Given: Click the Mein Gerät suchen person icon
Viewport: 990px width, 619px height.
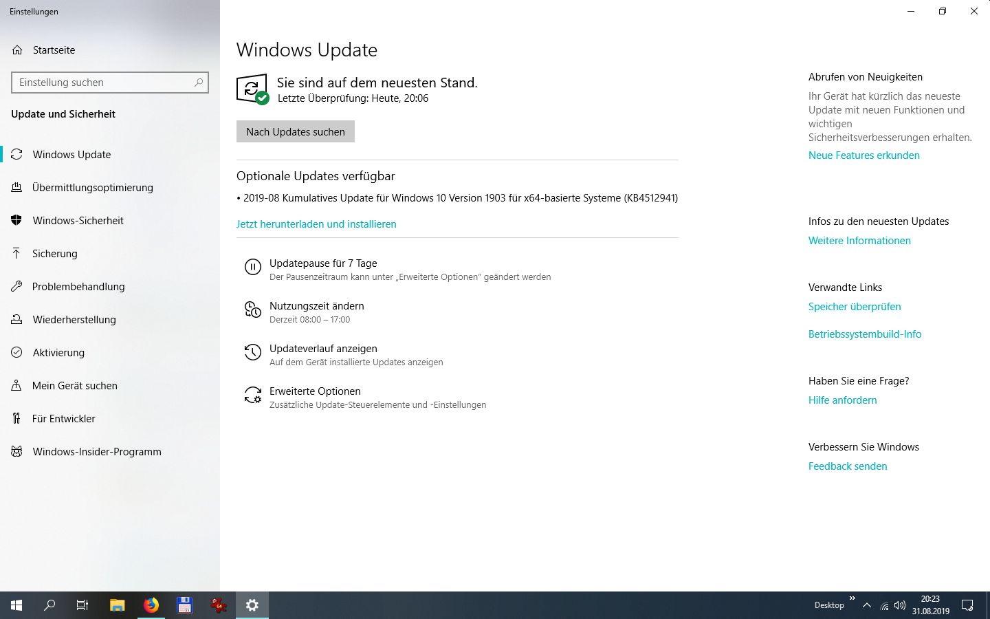Looking at the screenshot, I should tap(17, 386).
